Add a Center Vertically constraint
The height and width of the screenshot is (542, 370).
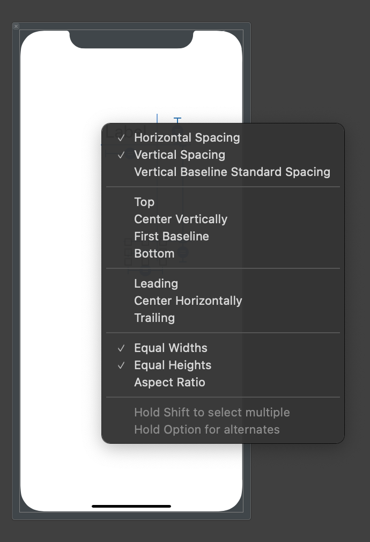[181, 219]
